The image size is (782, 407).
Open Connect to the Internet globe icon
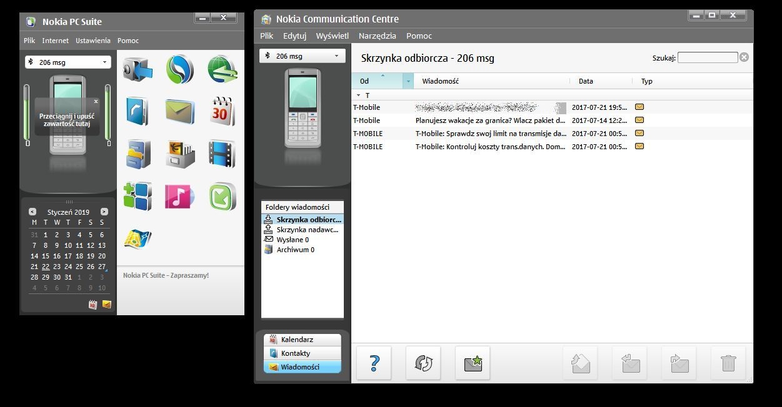coord(222,69)
